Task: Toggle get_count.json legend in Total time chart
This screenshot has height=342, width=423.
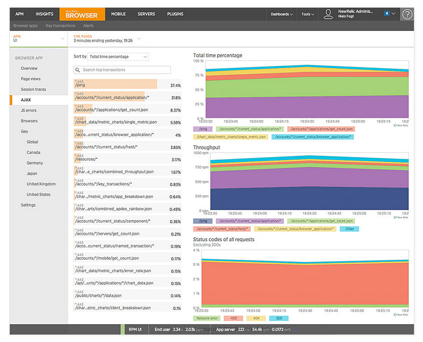Action: click(321, 129)
